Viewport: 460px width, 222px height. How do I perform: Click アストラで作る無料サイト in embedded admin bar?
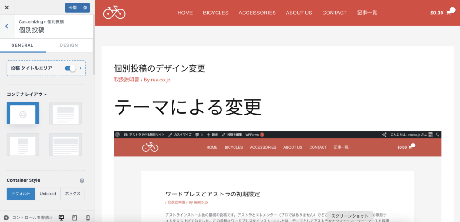(x=145, y=135)
